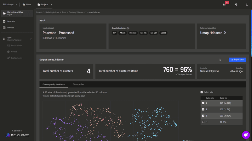The image size is (252, 141).
Task: Click the Datasets database icon
Action: coord(4,21)
